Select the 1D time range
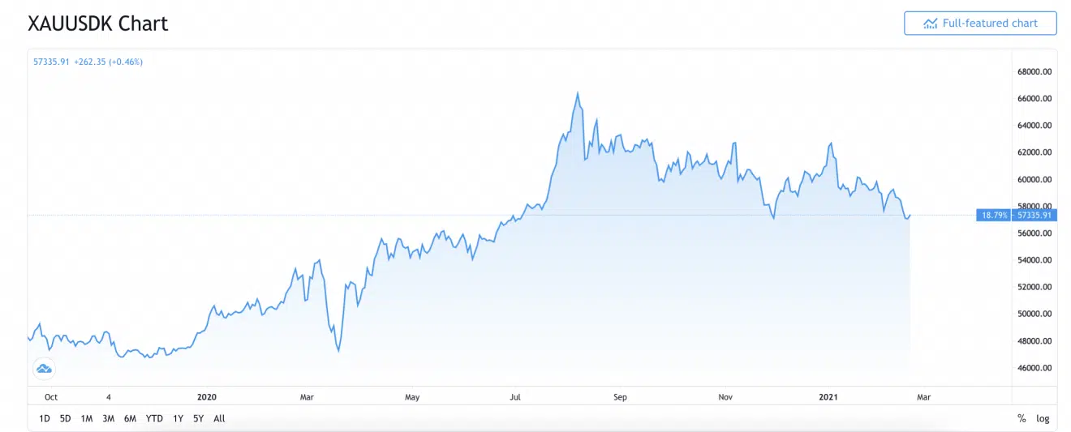The width and height of the screenshot is (1071, 432). pos(45,419)
